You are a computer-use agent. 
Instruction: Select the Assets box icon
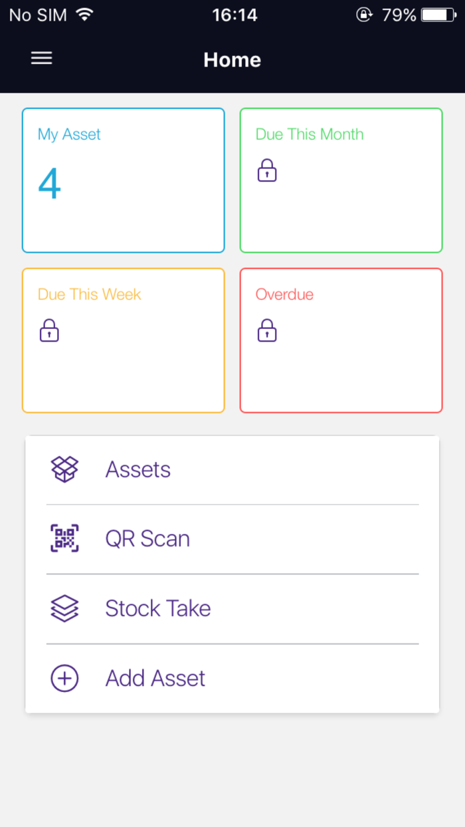tap(64, 469)
